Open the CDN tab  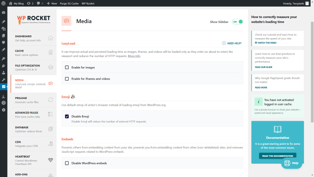click(33, 144)
